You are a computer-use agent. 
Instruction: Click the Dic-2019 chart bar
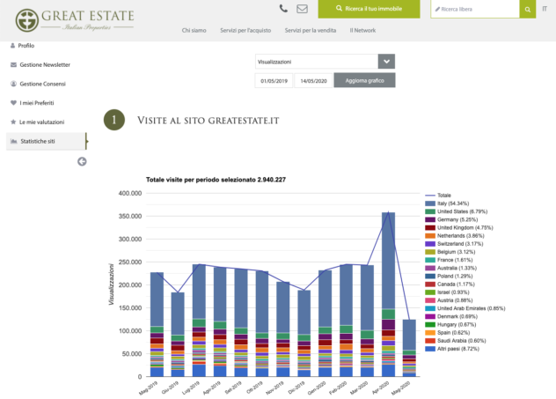tap(304, 333)
